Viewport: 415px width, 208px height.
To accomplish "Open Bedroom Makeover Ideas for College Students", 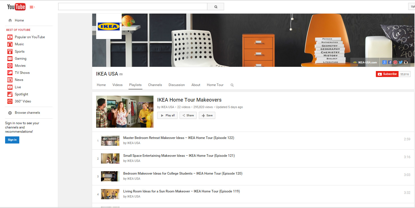I will pos(183,173).
